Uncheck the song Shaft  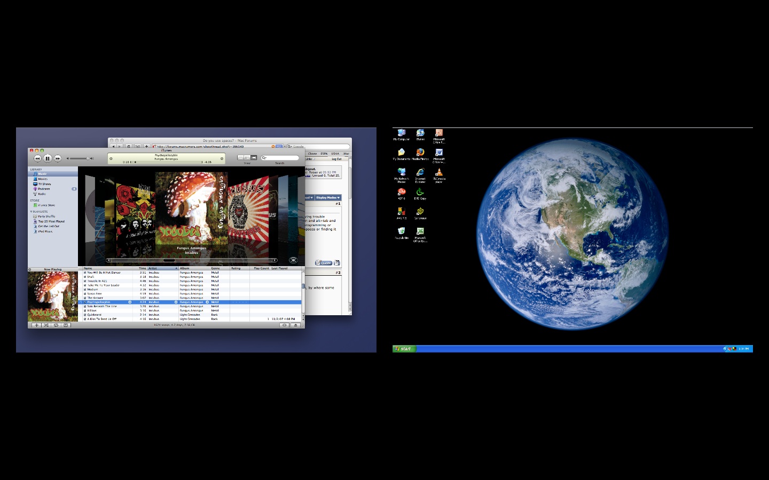point(85,277)
